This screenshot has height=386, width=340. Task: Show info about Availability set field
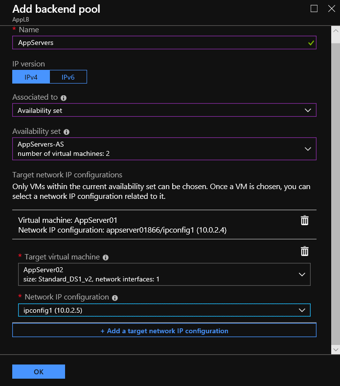tap(67, 132)
